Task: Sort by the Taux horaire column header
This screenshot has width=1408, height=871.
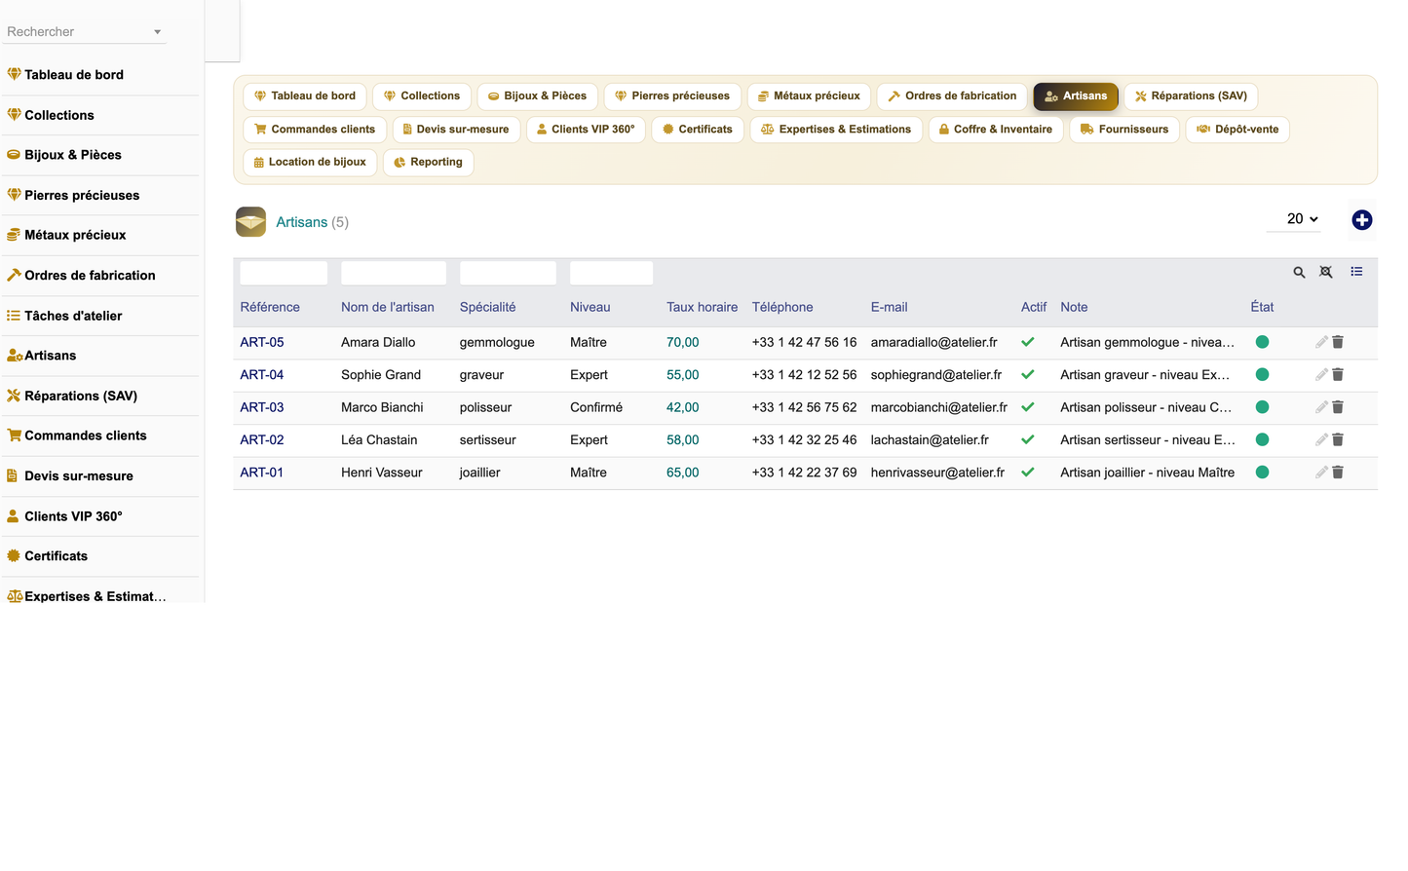Action: [703, 307]
